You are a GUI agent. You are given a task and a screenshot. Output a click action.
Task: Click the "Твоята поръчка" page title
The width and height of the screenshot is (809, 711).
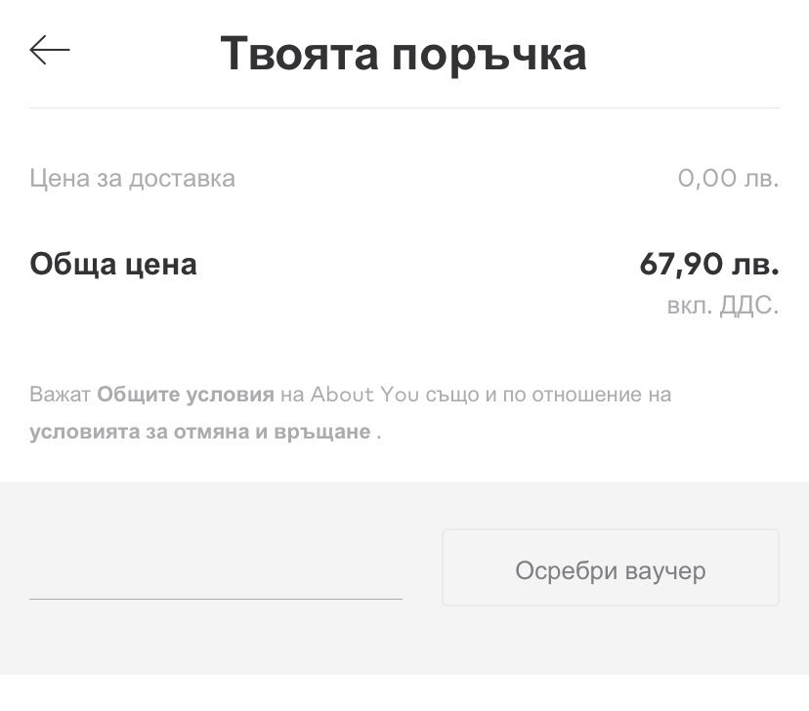403,54
